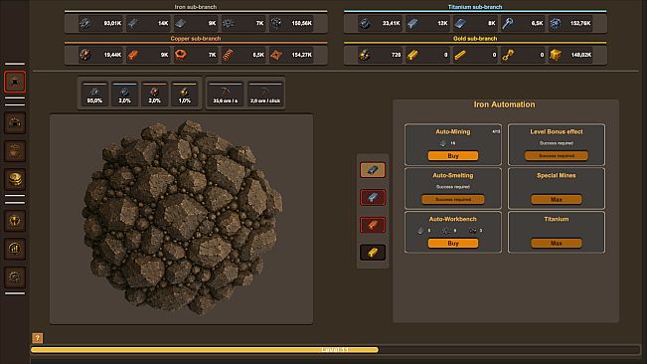Click the gold chest icon in Gold sub-branch
This screenshot has height=364, width=647.
(556, 55)
